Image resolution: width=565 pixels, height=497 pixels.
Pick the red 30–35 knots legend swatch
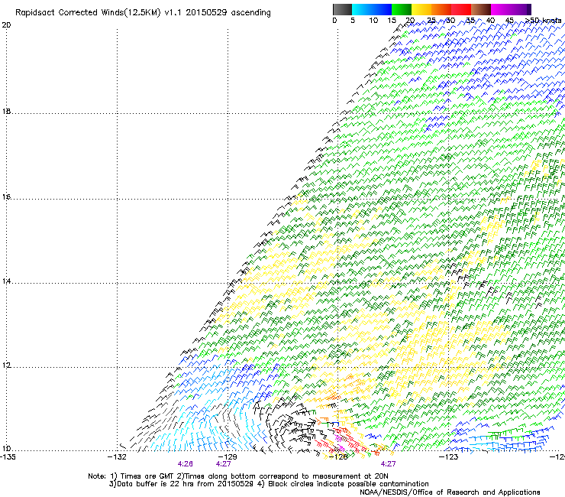click(x=461, y=9)
